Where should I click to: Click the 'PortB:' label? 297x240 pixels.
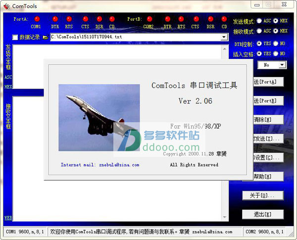135,19
